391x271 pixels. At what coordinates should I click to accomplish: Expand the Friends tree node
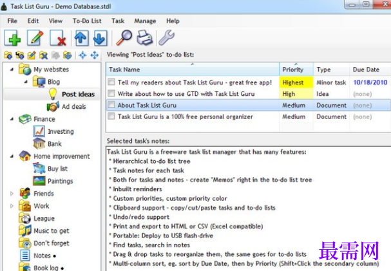click(x=12, y=193)
